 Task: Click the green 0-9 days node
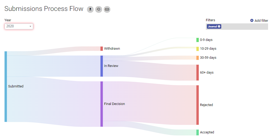pos(198,40)
